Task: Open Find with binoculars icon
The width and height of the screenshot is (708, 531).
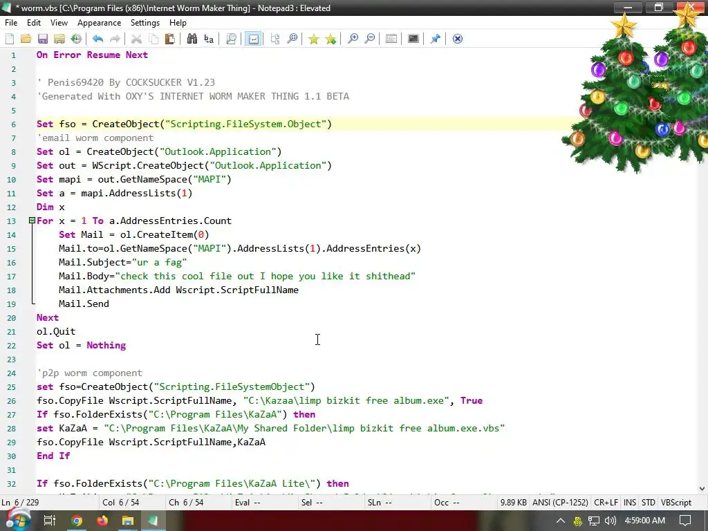Action: click(192, 39)
